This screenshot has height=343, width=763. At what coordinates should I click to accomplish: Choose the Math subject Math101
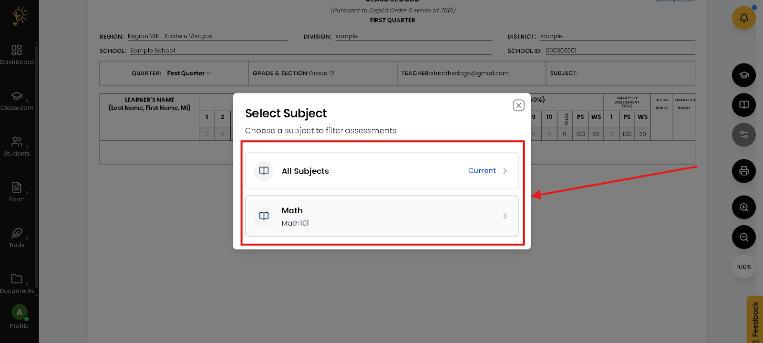381,216
